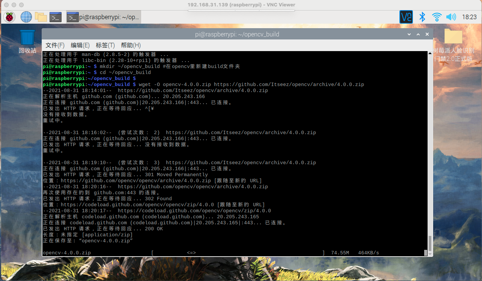The height and width of the screenshot is (281, 482).
Task: Select the pi@raspberrypi terminal taskbar button
Action: pos(104,17)
